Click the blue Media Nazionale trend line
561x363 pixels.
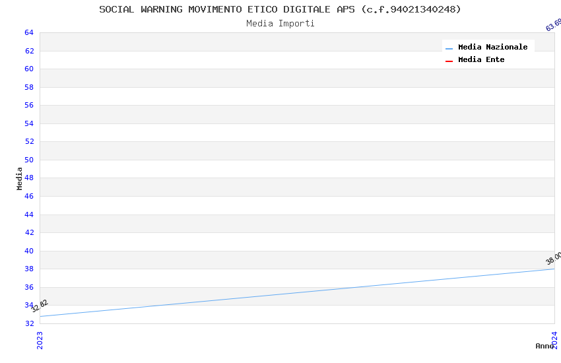[297, 292]
